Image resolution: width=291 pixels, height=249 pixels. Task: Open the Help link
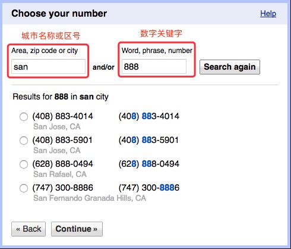pyautogui.click(x=268, y=14)
